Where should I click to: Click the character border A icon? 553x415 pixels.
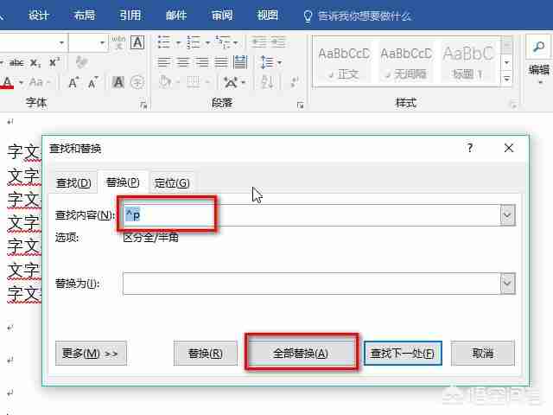coord(137,42)
